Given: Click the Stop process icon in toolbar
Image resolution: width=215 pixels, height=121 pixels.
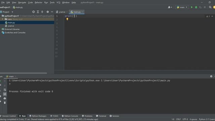Looking at the screenshot, I should pyautogui.click(x=205, y=7).
